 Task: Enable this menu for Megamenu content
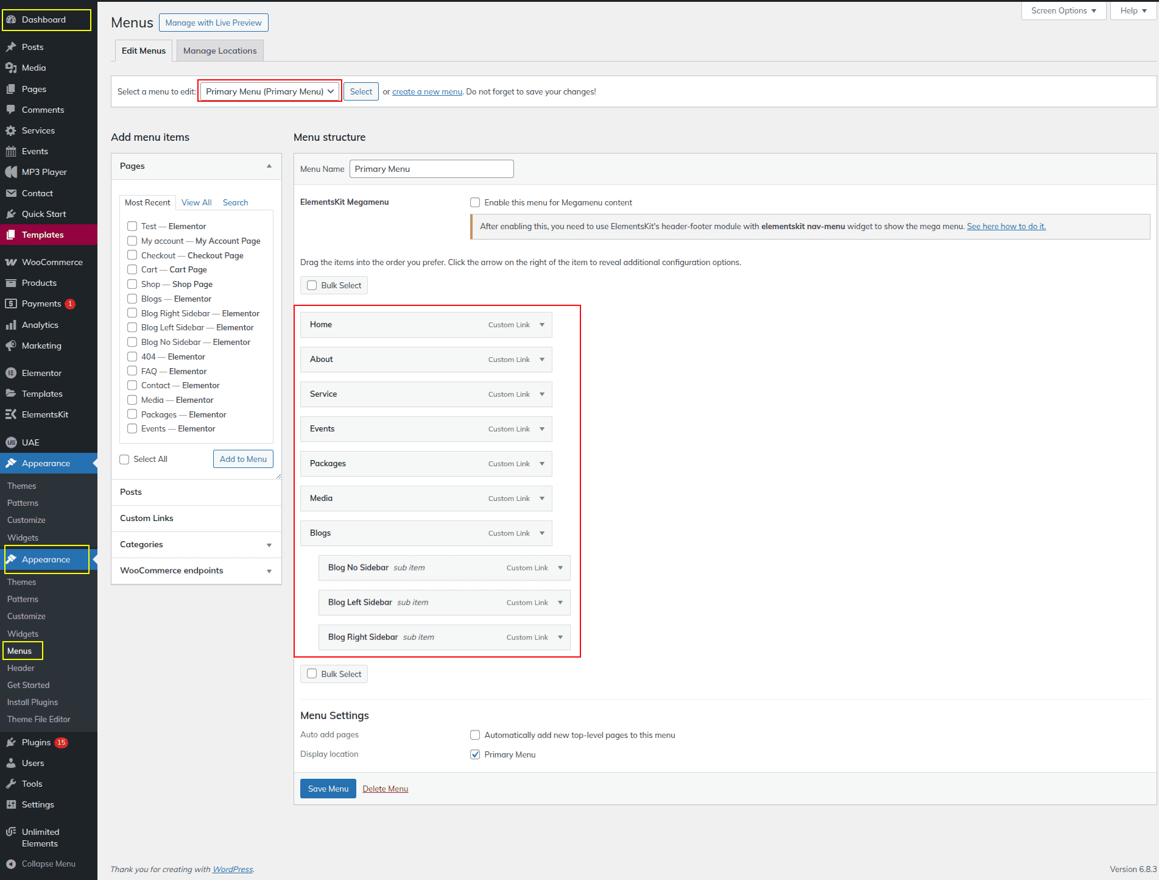click(x=475, y=202)
